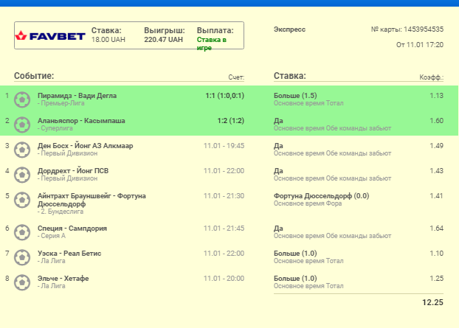Select event Эльче - Хетафе
The height and width of the screenshot is (328, 459).
coord(63,279)
